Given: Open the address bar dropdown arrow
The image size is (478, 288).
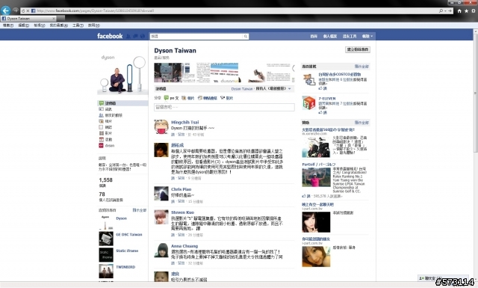Looking at the screenshot, I should tap(445, 10).
